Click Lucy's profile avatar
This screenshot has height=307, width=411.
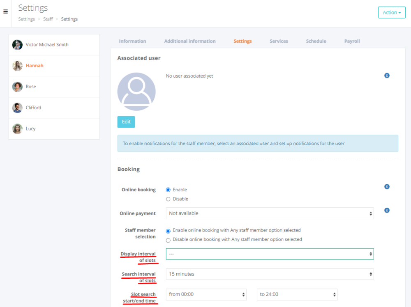(17, 128)
